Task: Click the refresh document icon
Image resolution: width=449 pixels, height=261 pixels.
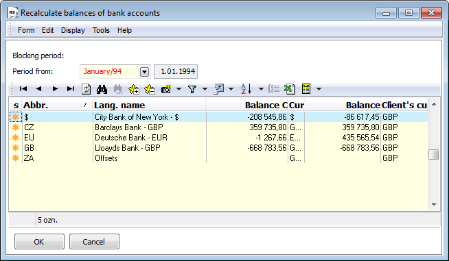Action: [x=87, y=89]
